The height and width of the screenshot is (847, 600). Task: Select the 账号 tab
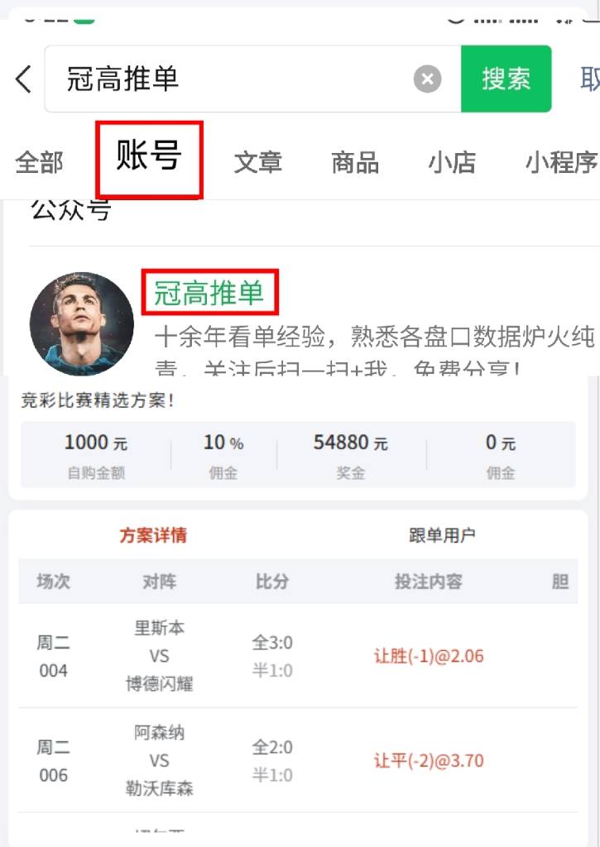click(x=149, y=157)
